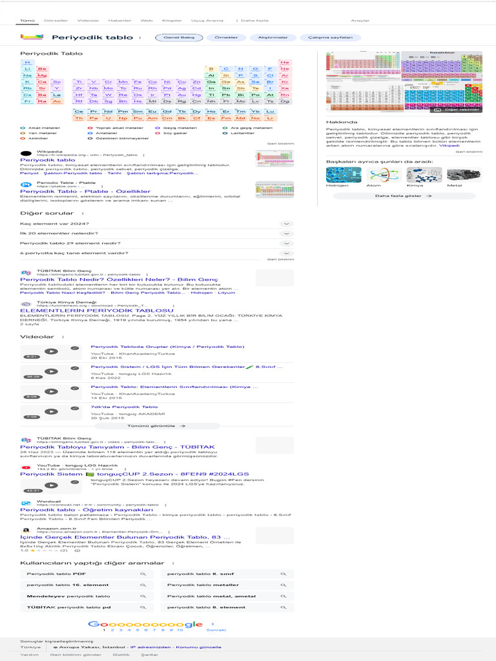Click the Helium (He) element cell

[285, 63]
